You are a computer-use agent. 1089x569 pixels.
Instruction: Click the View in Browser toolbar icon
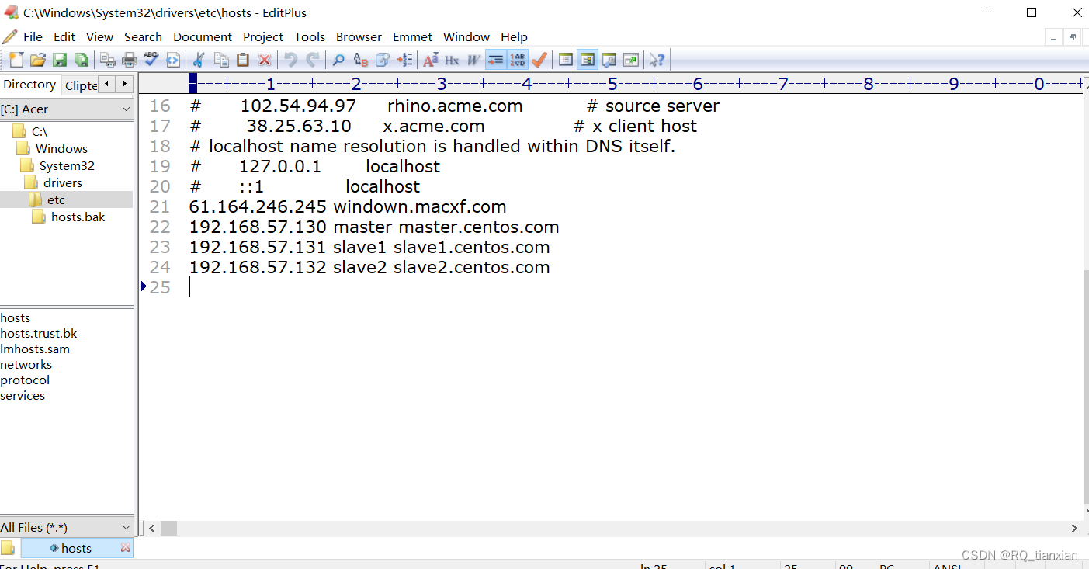[x=173, y=60]
